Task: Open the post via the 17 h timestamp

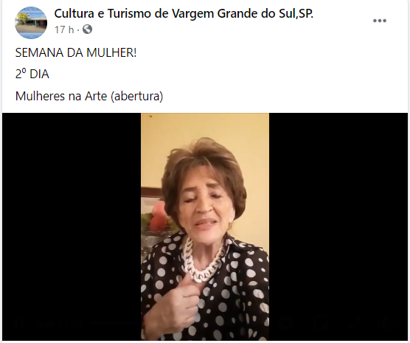Action: click(64, 30)
